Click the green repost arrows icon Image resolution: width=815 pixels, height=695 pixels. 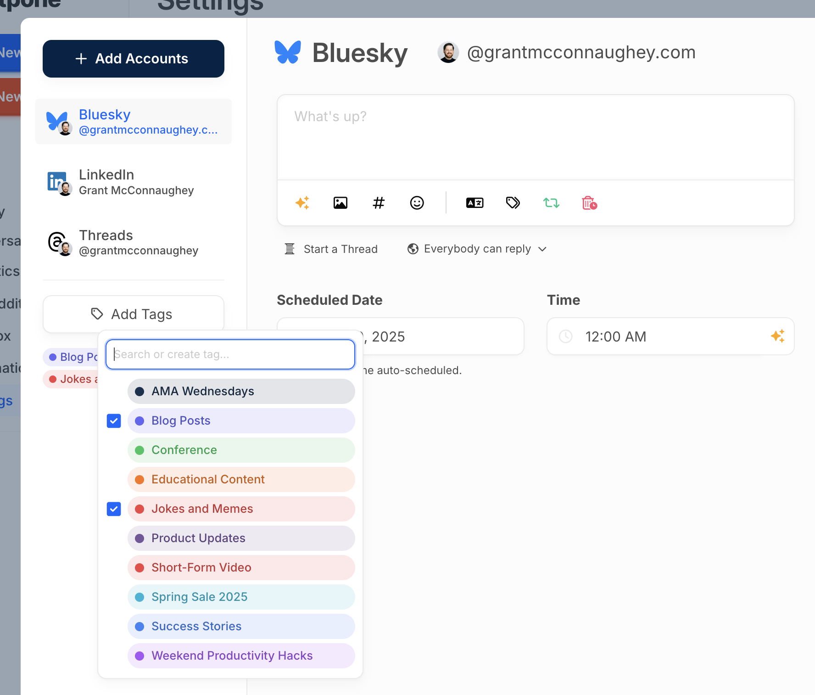tap(551, 202)
